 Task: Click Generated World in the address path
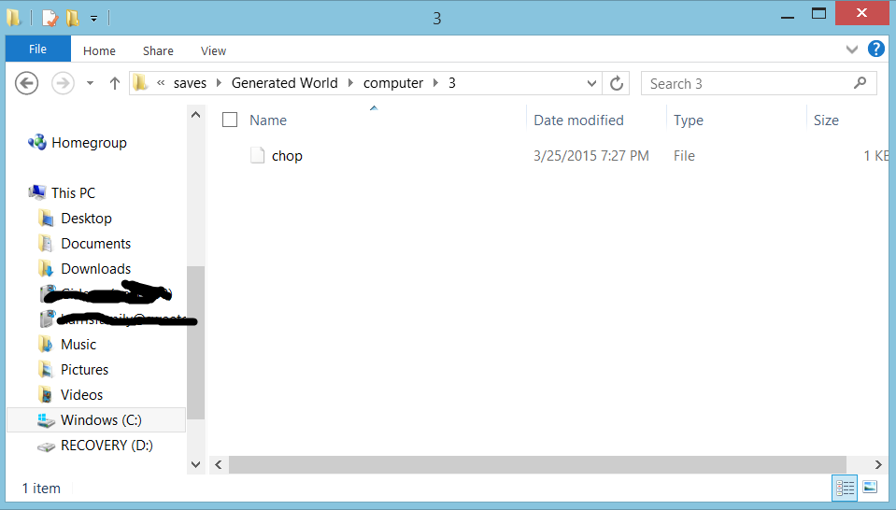pyautogui.click(x=285, y=83)
